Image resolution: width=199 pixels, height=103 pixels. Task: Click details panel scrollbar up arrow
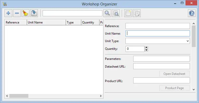194,23
